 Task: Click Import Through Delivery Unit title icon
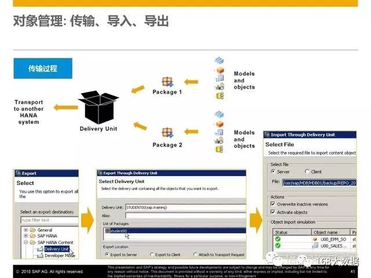click(x=267, y=134)
